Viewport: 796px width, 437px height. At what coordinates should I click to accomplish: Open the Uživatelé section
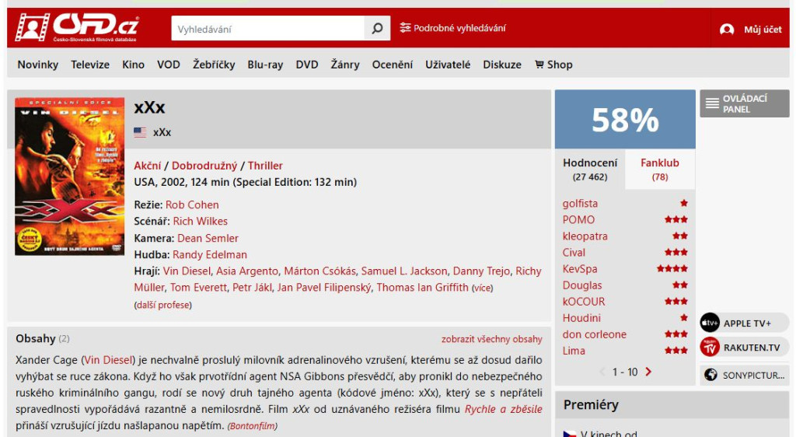pos(448,65)
